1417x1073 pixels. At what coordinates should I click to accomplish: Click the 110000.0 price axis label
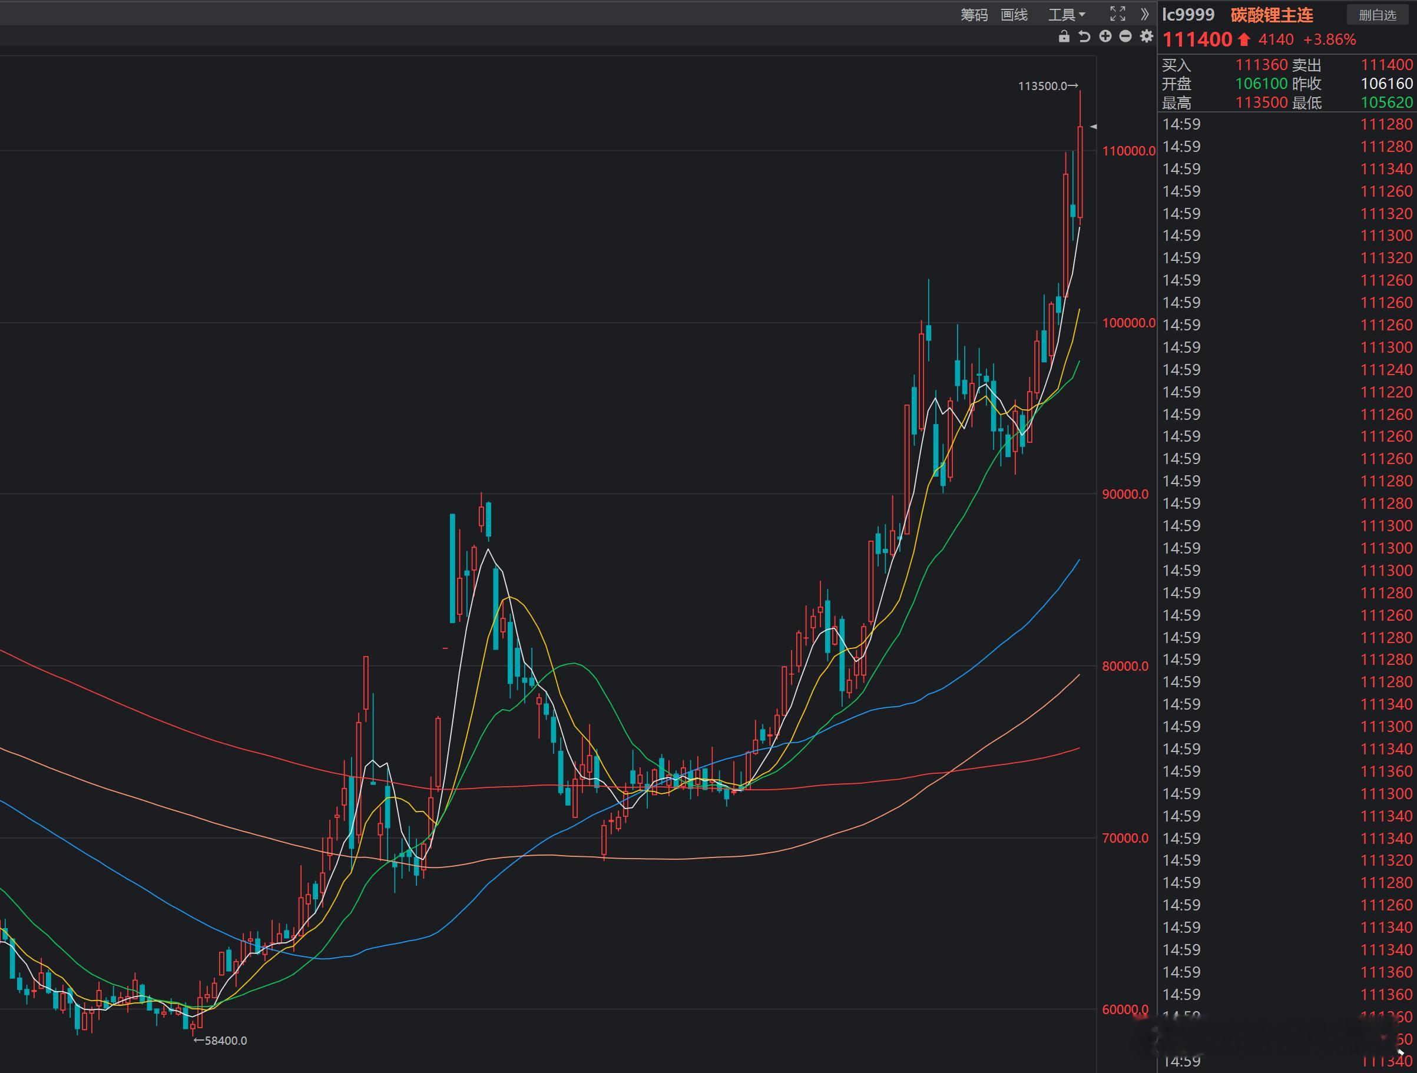pos(1128,151)
